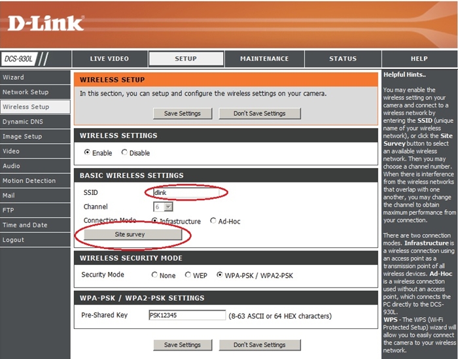Click the D-Link logo
The width and height of the screenshot is (458, 359).
pos(46,24)
